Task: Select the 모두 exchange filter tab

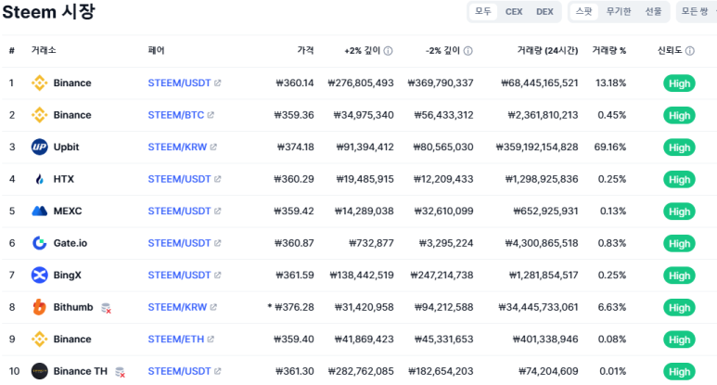Action: 483,11
